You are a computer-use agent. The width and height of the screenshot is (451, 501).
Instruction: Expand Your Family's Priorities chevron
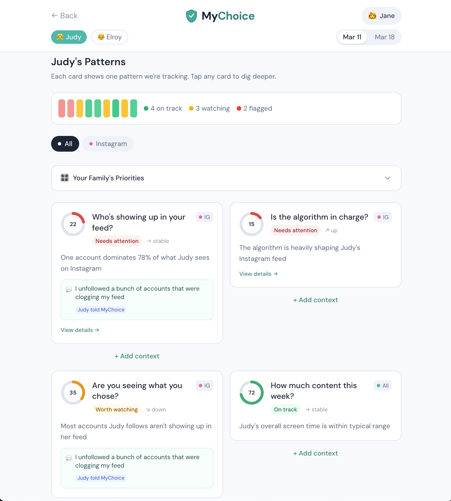[388, 178]
